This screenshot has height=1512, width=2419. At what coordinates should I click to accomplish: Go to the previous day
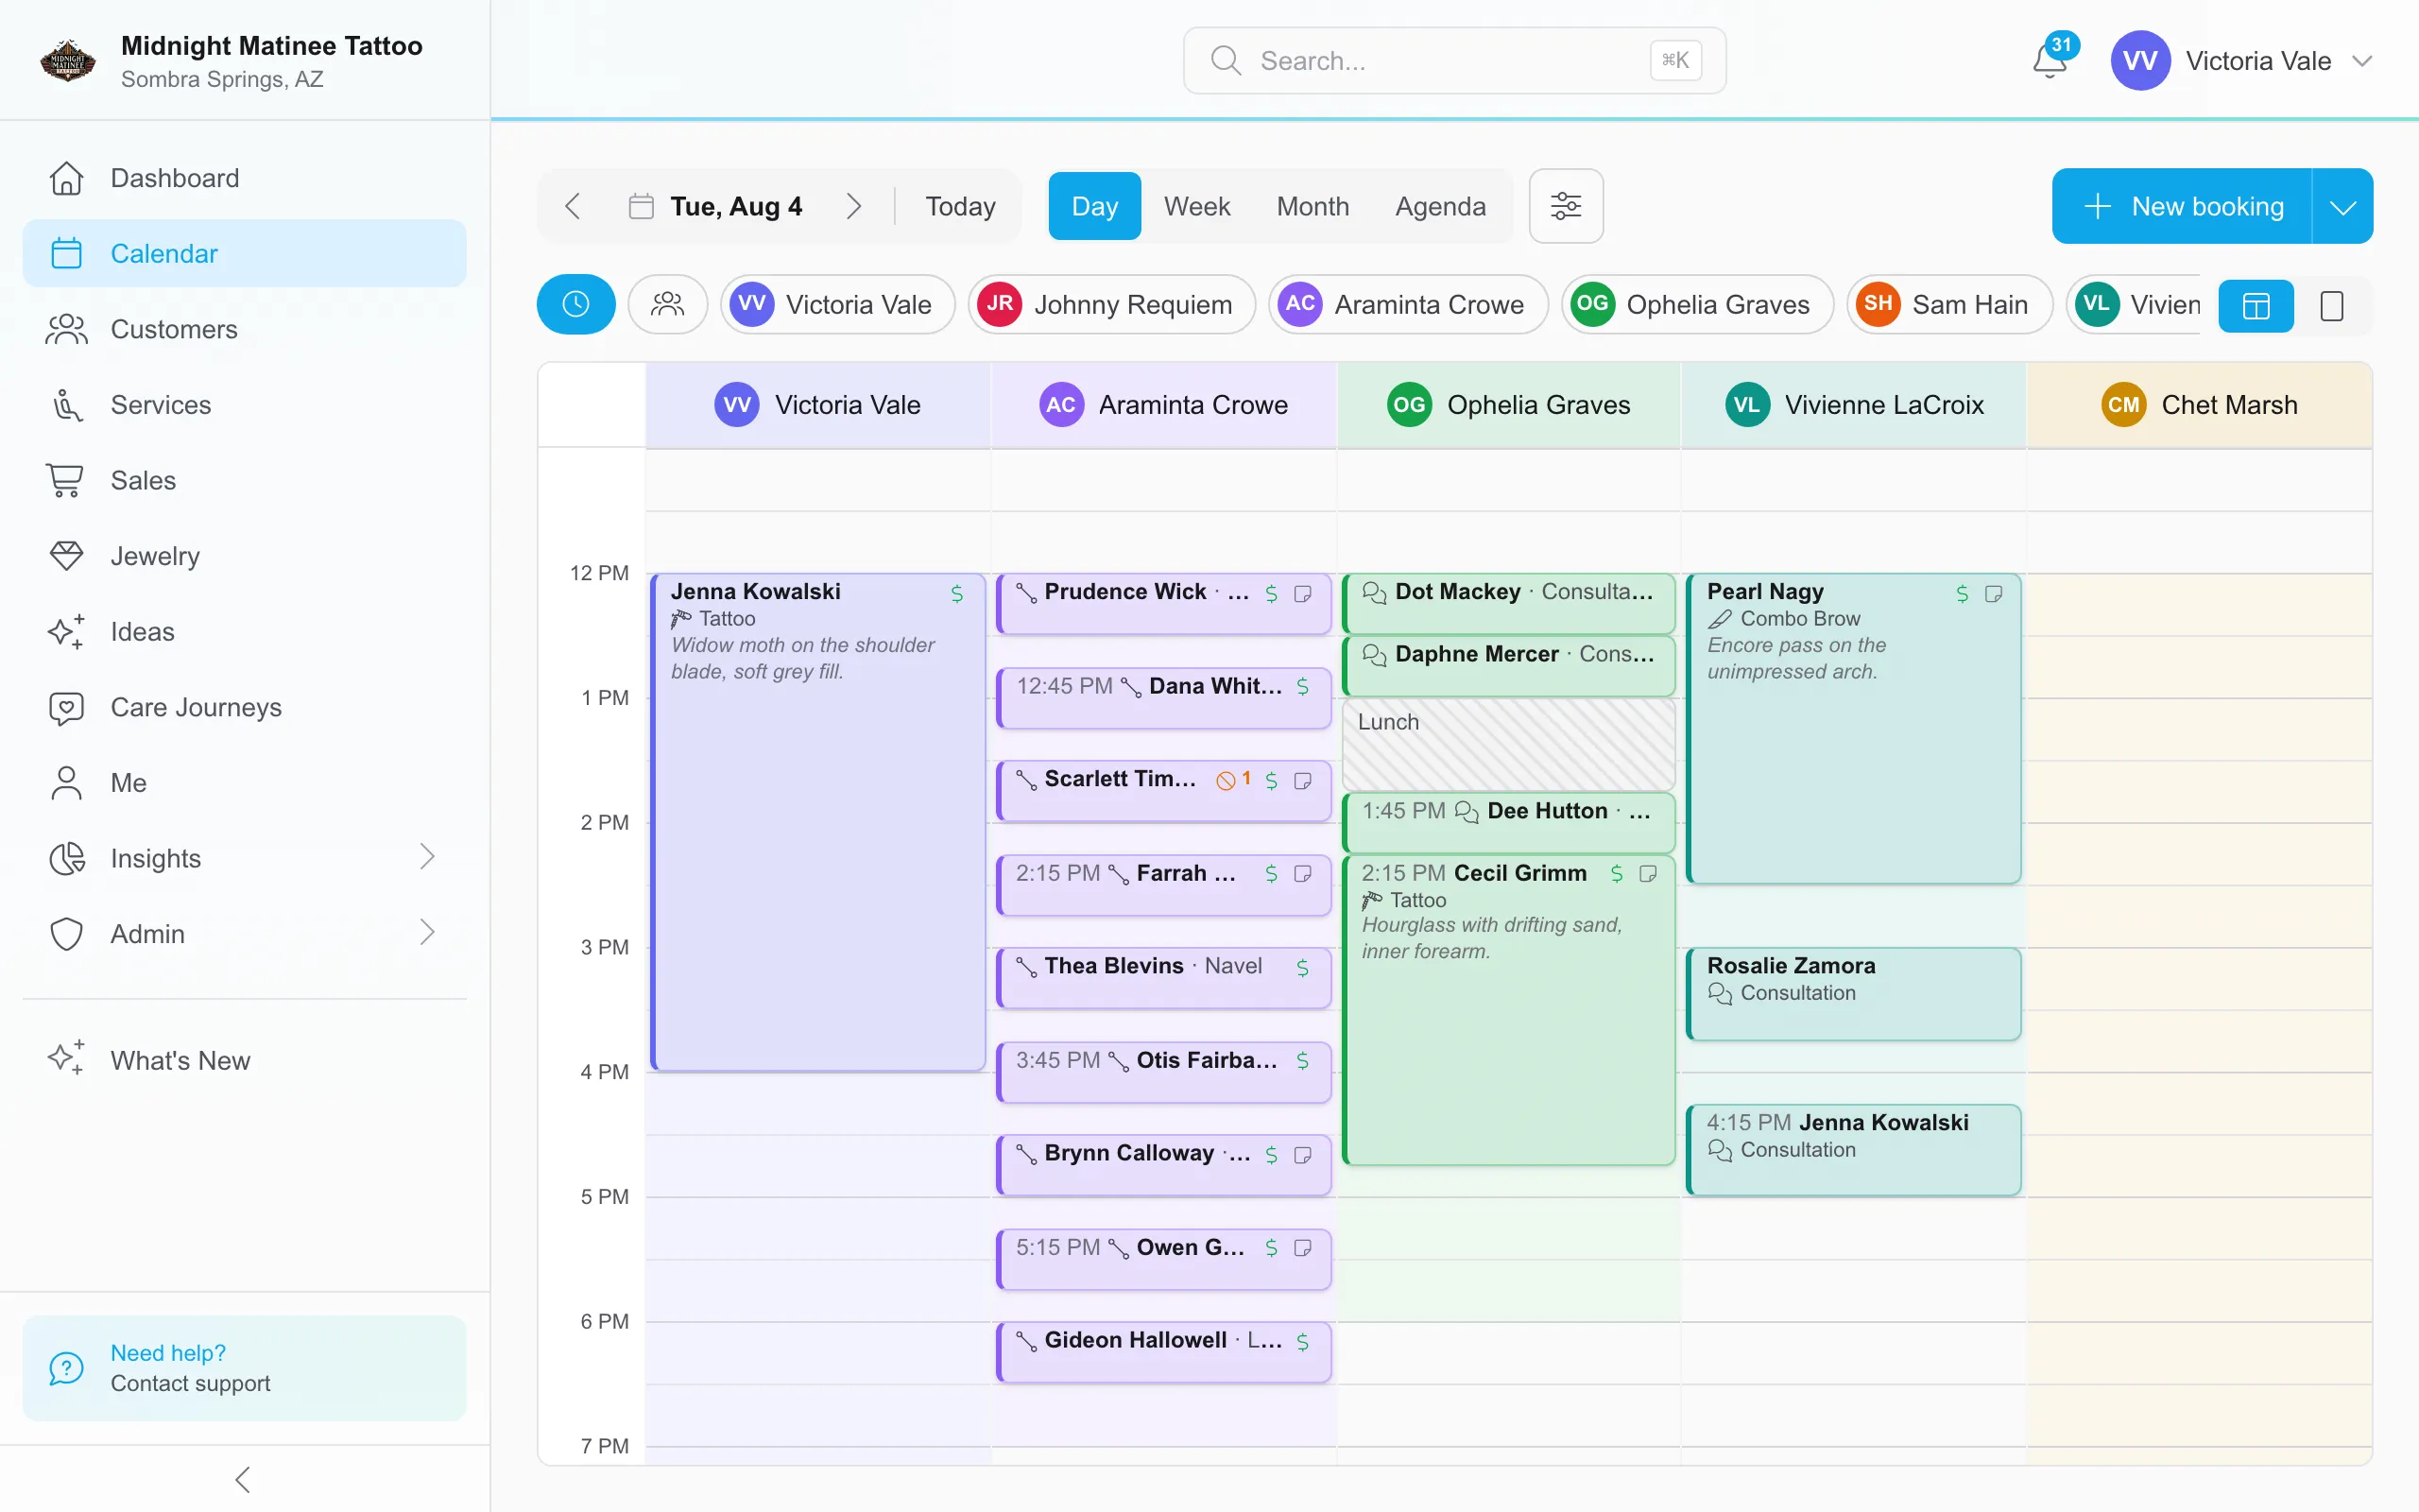click(x=573, y=206)
